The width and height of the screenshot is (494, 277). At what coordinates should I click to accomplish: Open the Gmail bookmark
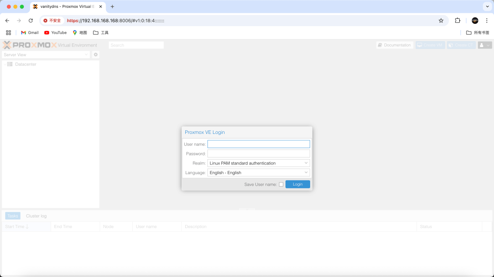point(30,32)
